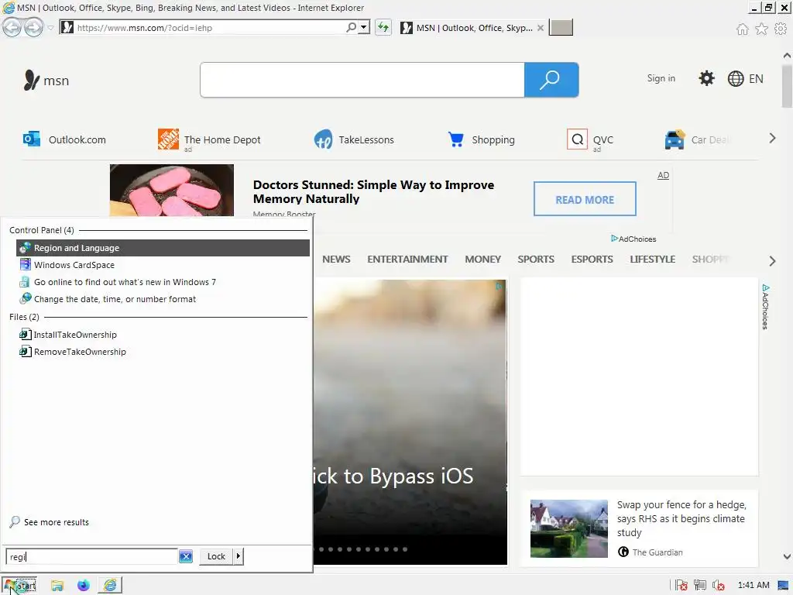Click the AD label link
Viewport: 793px width, 595px height.
point(663,175)
